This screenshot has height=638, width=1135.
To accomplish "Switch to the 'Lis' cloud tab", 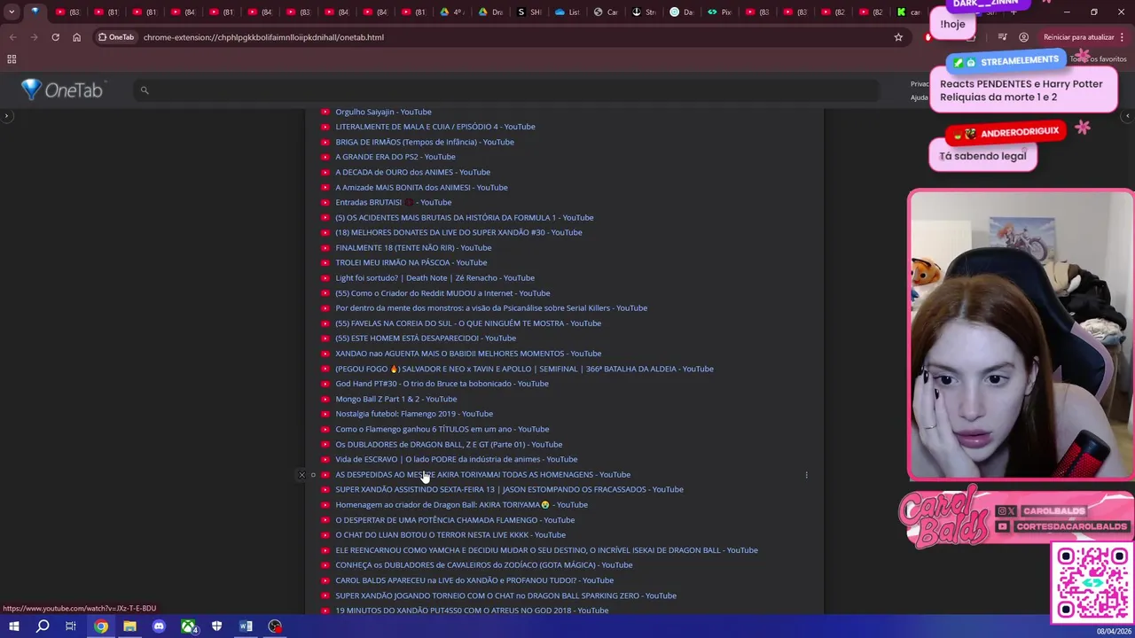I will [567, 12].
